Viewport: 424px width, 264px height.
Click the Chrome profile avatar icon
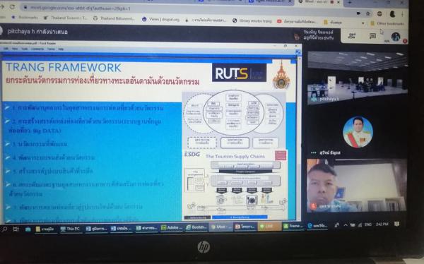[x=392, y=13]
